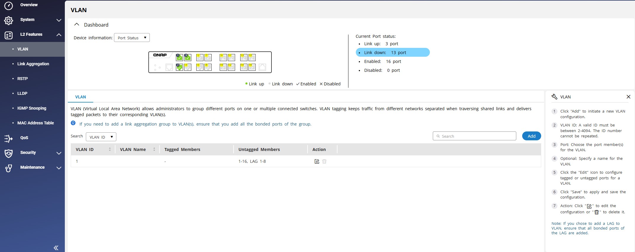The height and width of the screenshot is (252, 635).
Task: Select port 1 on the switch diagram
Action: point(179,57)
